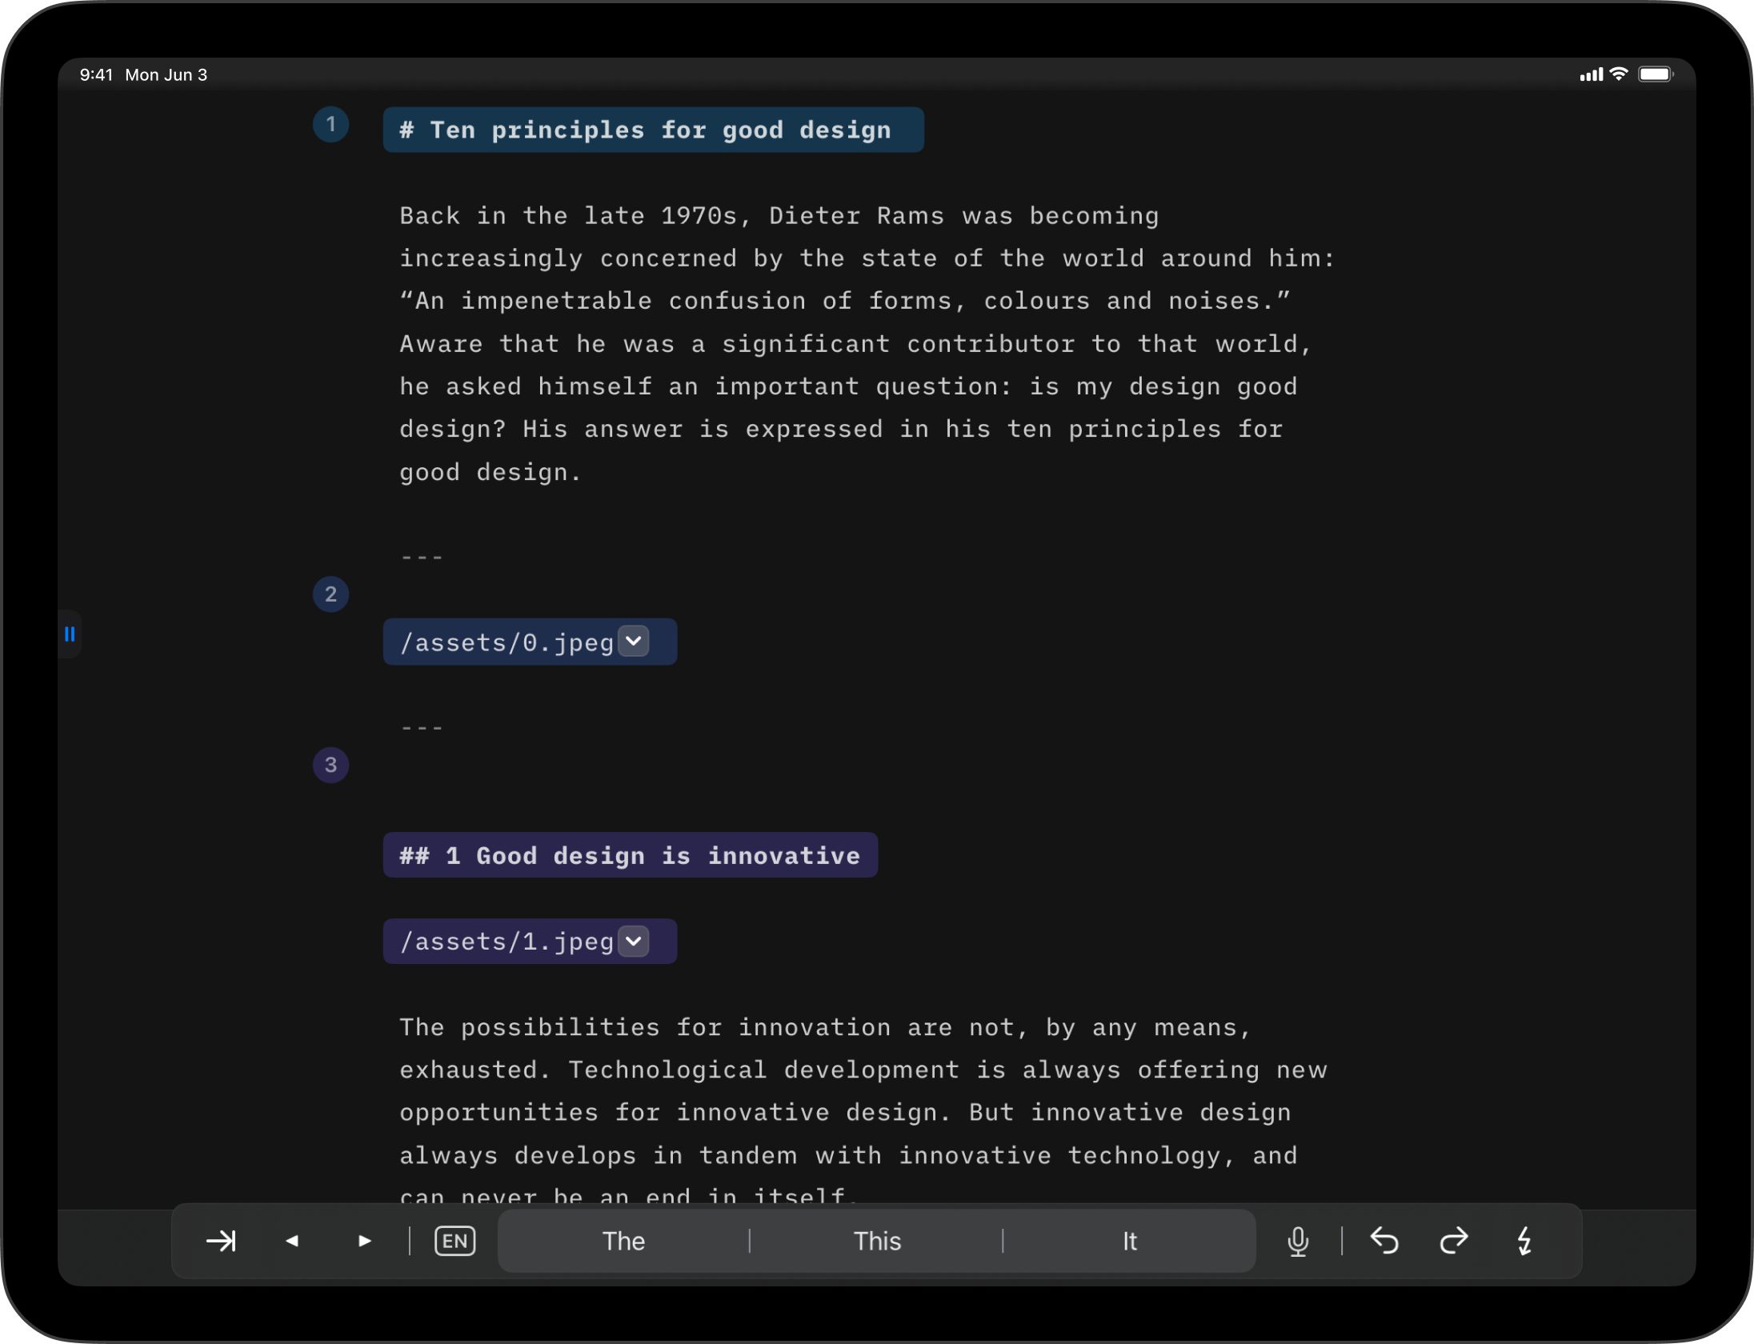
Task: Expand the /assets/0.jpeg image dropdown
Action: (634, 641)
